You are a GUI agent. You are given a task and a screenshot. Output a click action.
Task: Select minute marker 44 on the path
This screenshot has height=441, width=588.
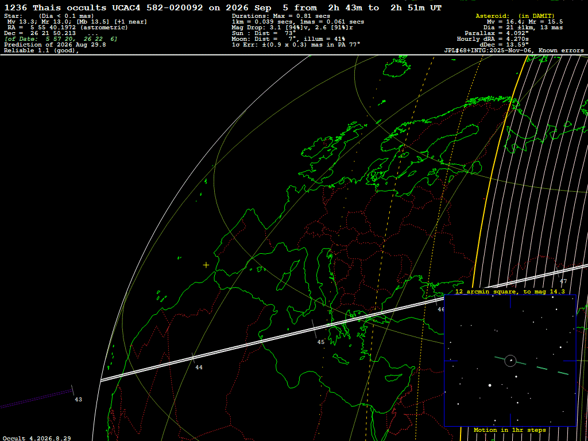tap(199, 367)
